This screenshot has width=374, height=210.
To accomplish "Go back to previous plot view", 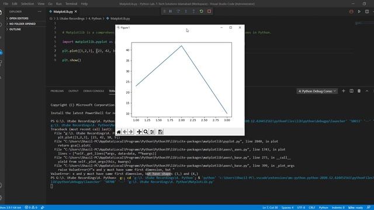I will point(124,132).
